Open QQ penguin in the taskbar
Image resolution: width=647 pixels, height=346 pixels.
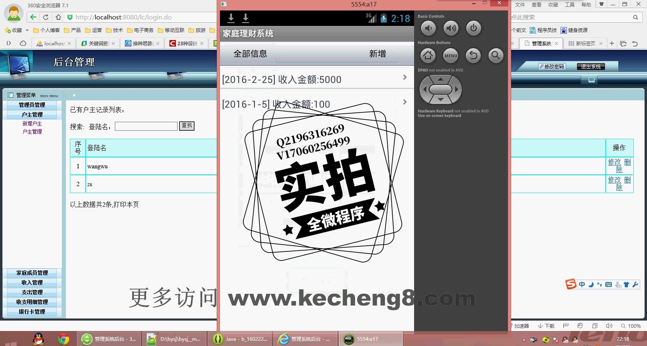(x=38, y=339)
